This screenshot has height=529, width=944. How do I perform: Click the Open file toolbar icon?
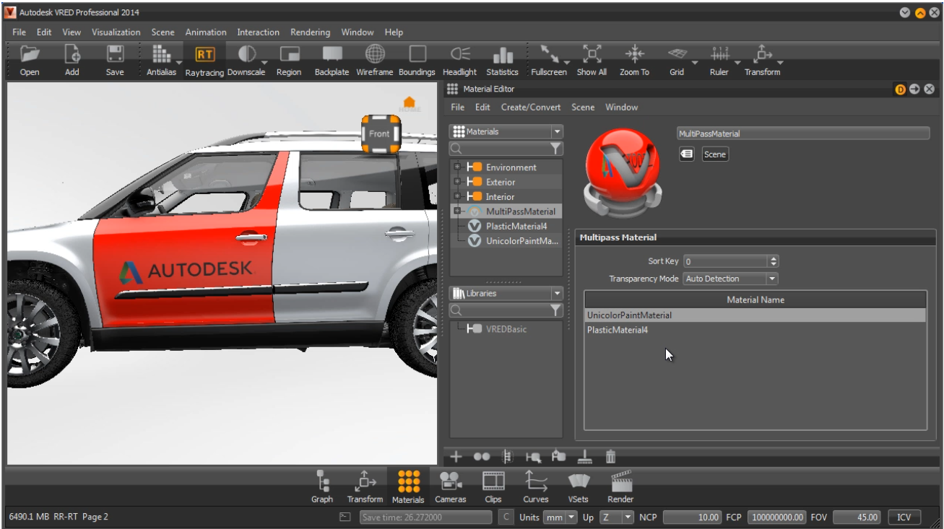coord(30,54)
